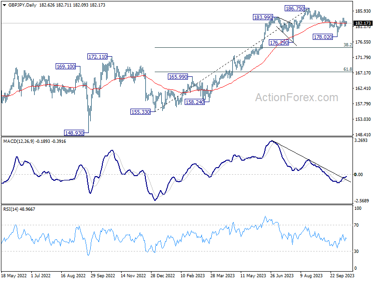Click the 186.750 price high label
This screenshot has height=281, width=374.
295,8
